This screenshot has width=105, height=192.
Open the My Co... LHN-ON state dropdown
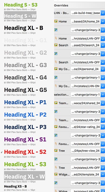tap(87, 86)
